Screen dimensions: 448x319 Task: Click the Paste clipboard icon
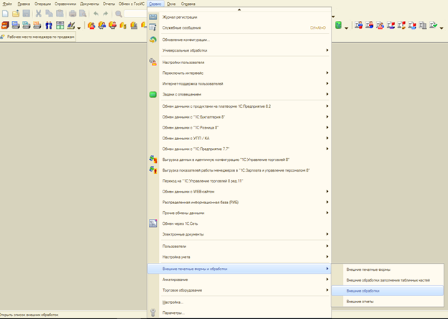pos(60,14)
